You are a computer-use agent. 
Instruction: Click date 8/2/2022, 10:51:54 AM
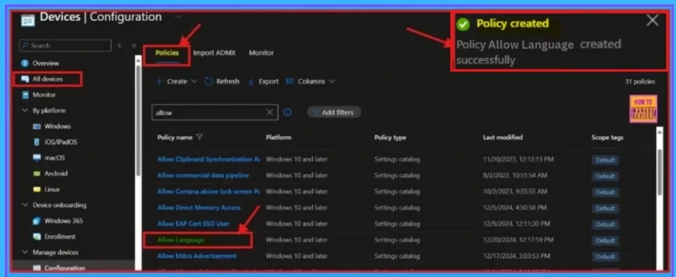515,175
